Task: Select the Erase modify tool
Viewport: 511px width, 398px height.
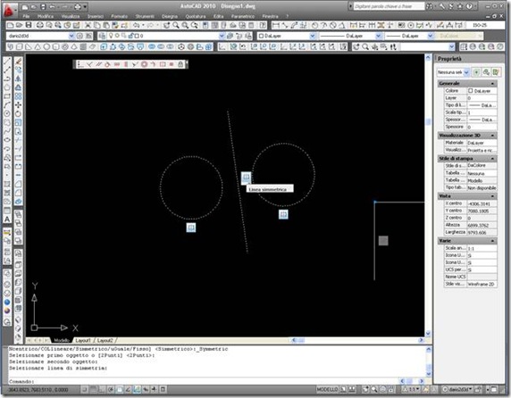Action: point(18,61)
